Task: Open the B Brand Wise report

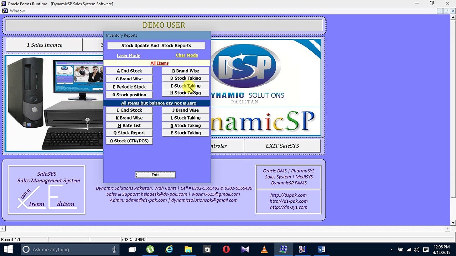Action: tap(186, 71)
